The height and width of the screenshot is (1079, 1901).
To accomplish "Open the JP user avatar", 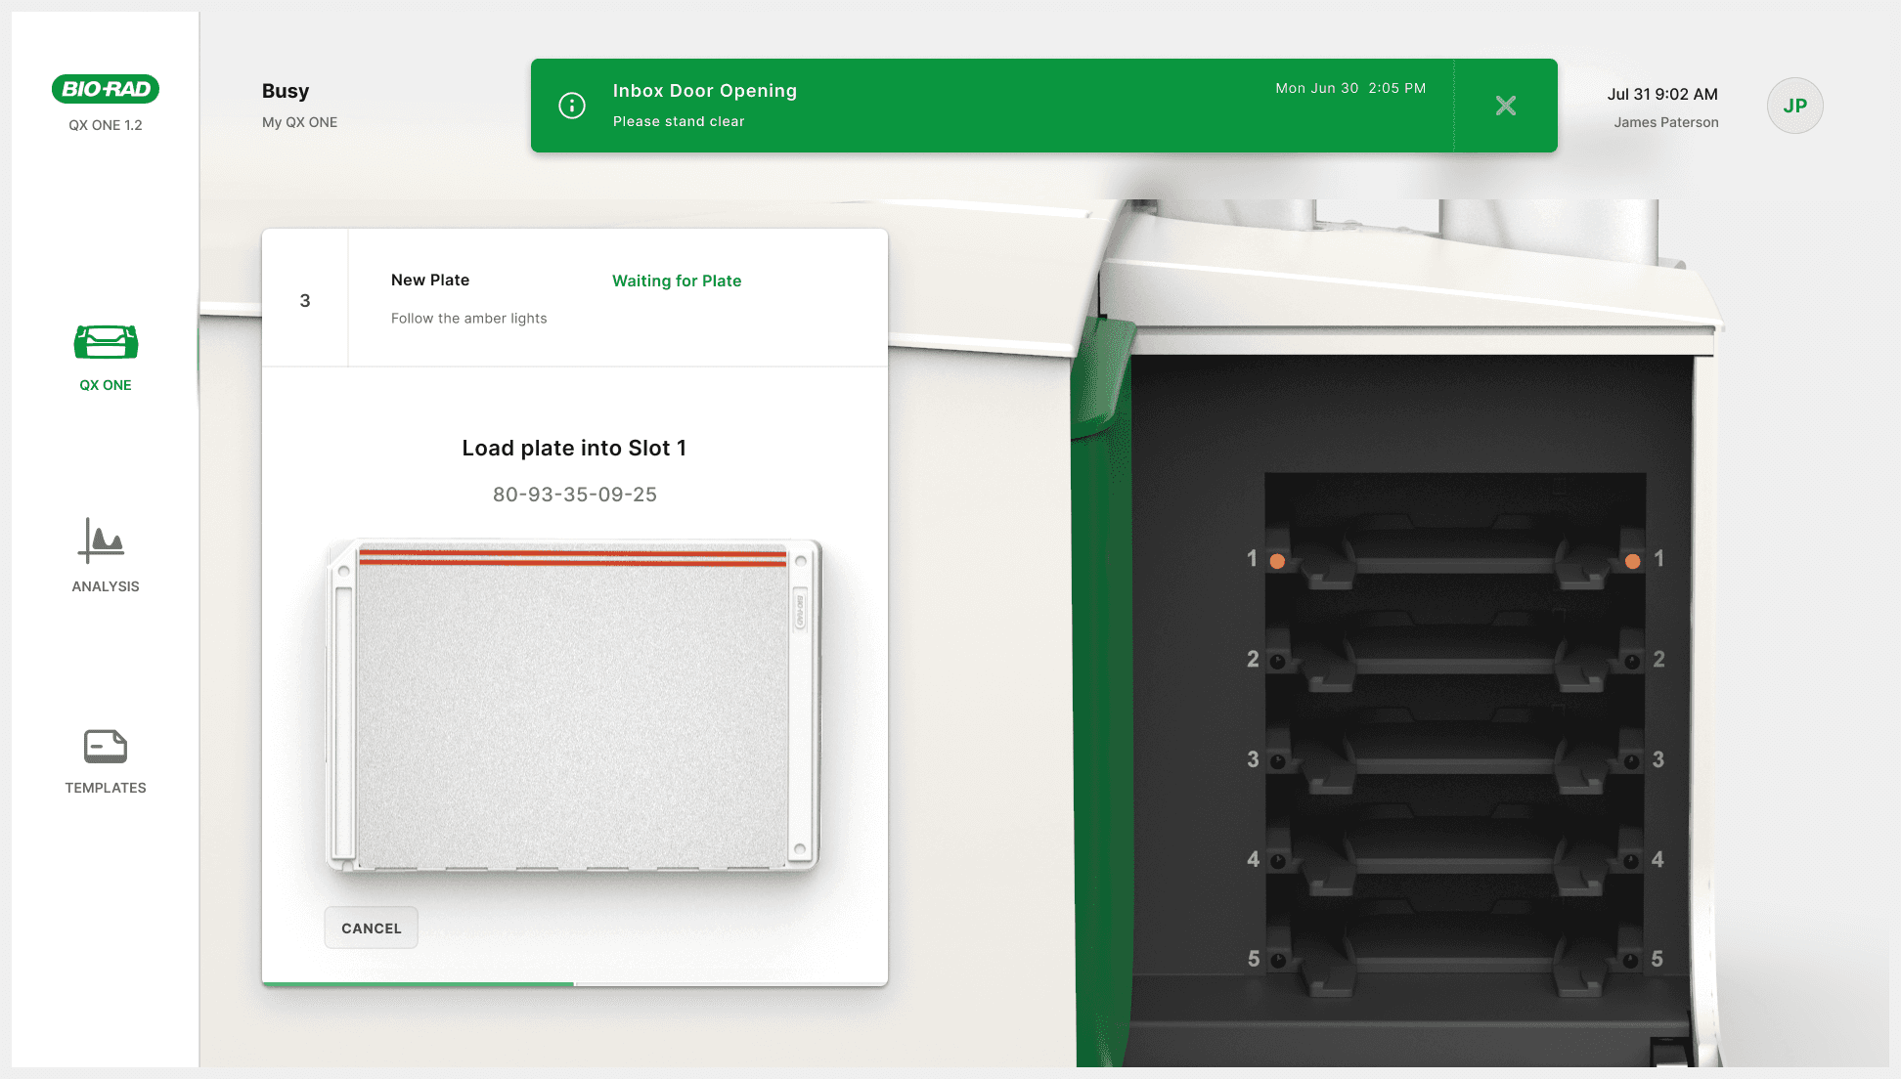I will pyautogui.click(x=1794, y=106).
